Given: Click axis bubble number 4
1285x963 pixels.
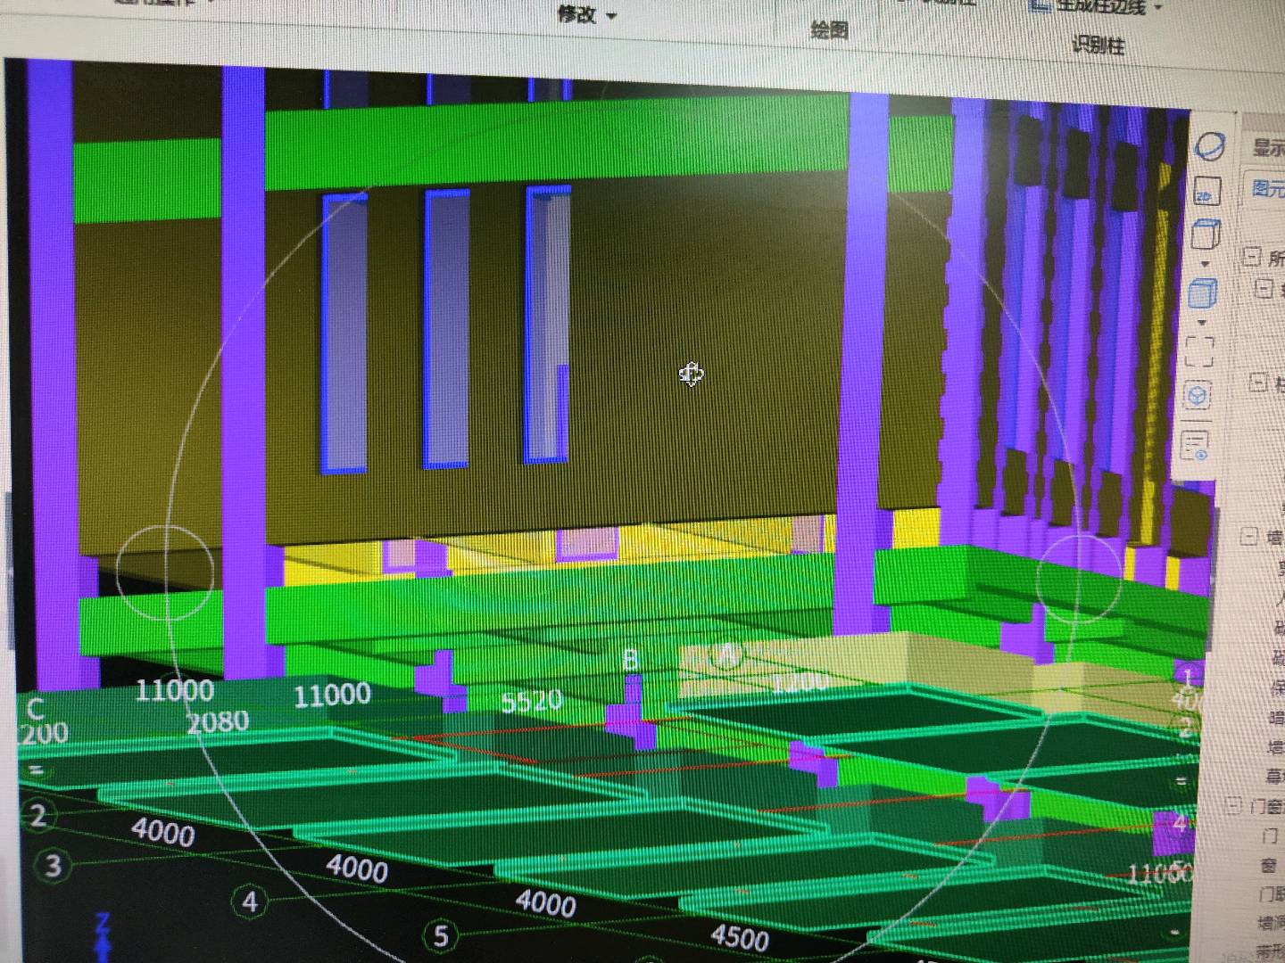Looking at the screenshot, I should point(250,901).
